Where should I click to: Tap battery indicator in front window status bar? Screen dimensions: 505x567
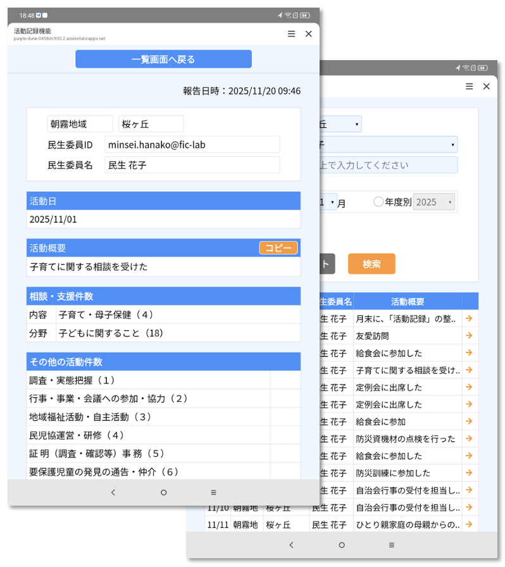(x=304, y=15)
